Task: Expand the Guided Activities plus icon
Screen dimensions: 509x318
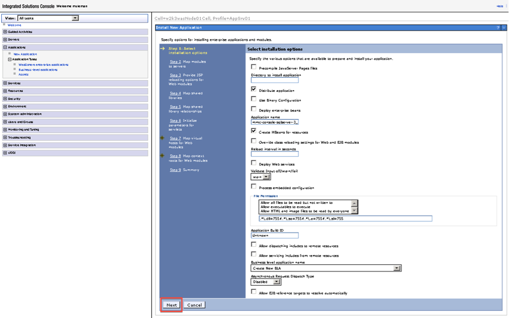Action: coord(5,32)
